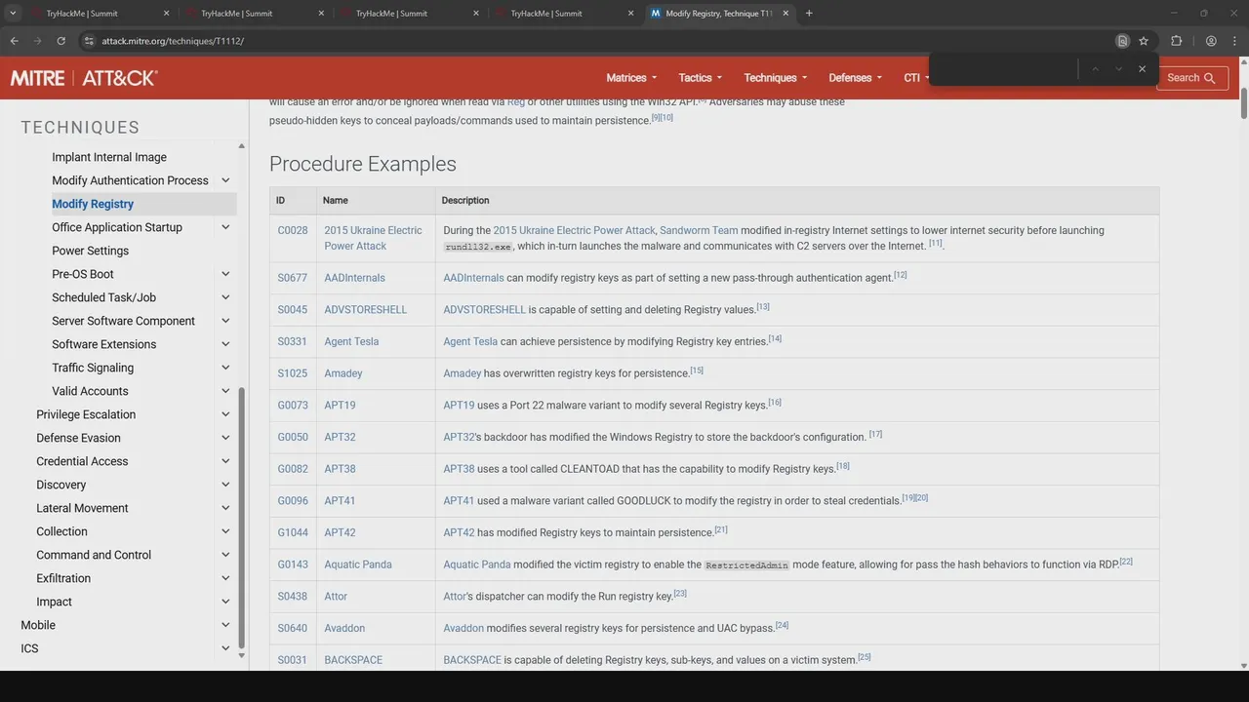Expand Office Application Startup chevron

point(225,227)
